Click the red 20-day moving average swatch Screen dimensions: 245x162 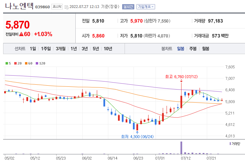coord(15,63)
